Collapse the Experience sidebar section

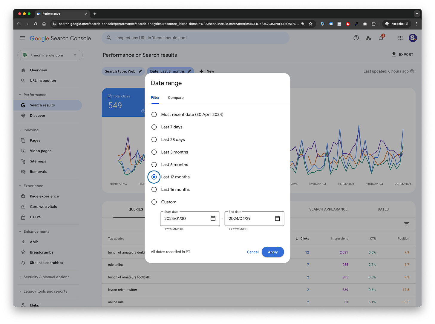click(x=20, y=186)
